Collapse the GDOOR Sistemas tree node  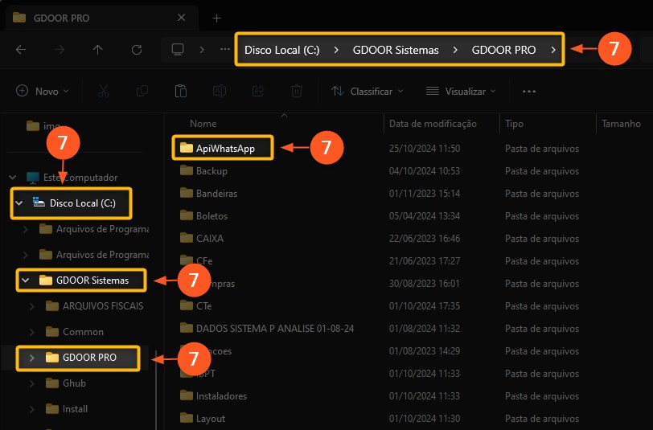(26, 281)
